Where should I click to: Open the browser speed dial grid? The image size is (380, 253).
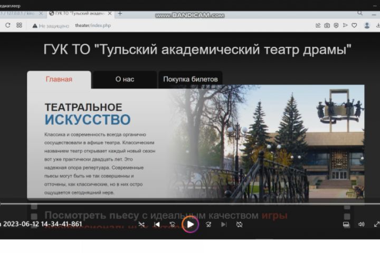point(19,25)
